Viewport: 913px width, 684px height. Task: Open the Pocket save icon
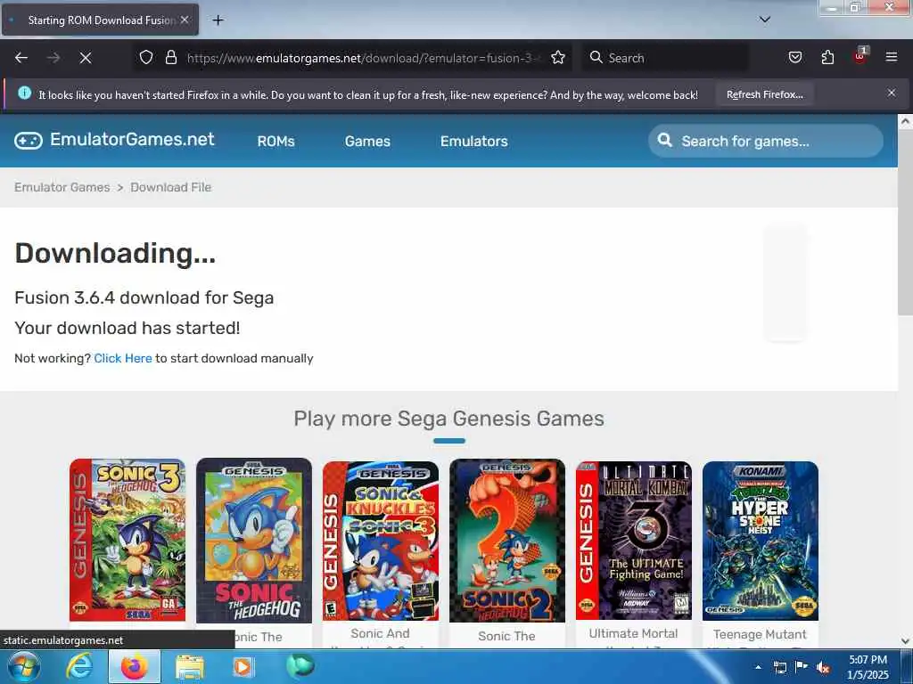point(794,58)
